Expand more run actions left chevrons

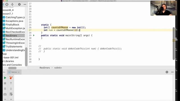(5, 99)
